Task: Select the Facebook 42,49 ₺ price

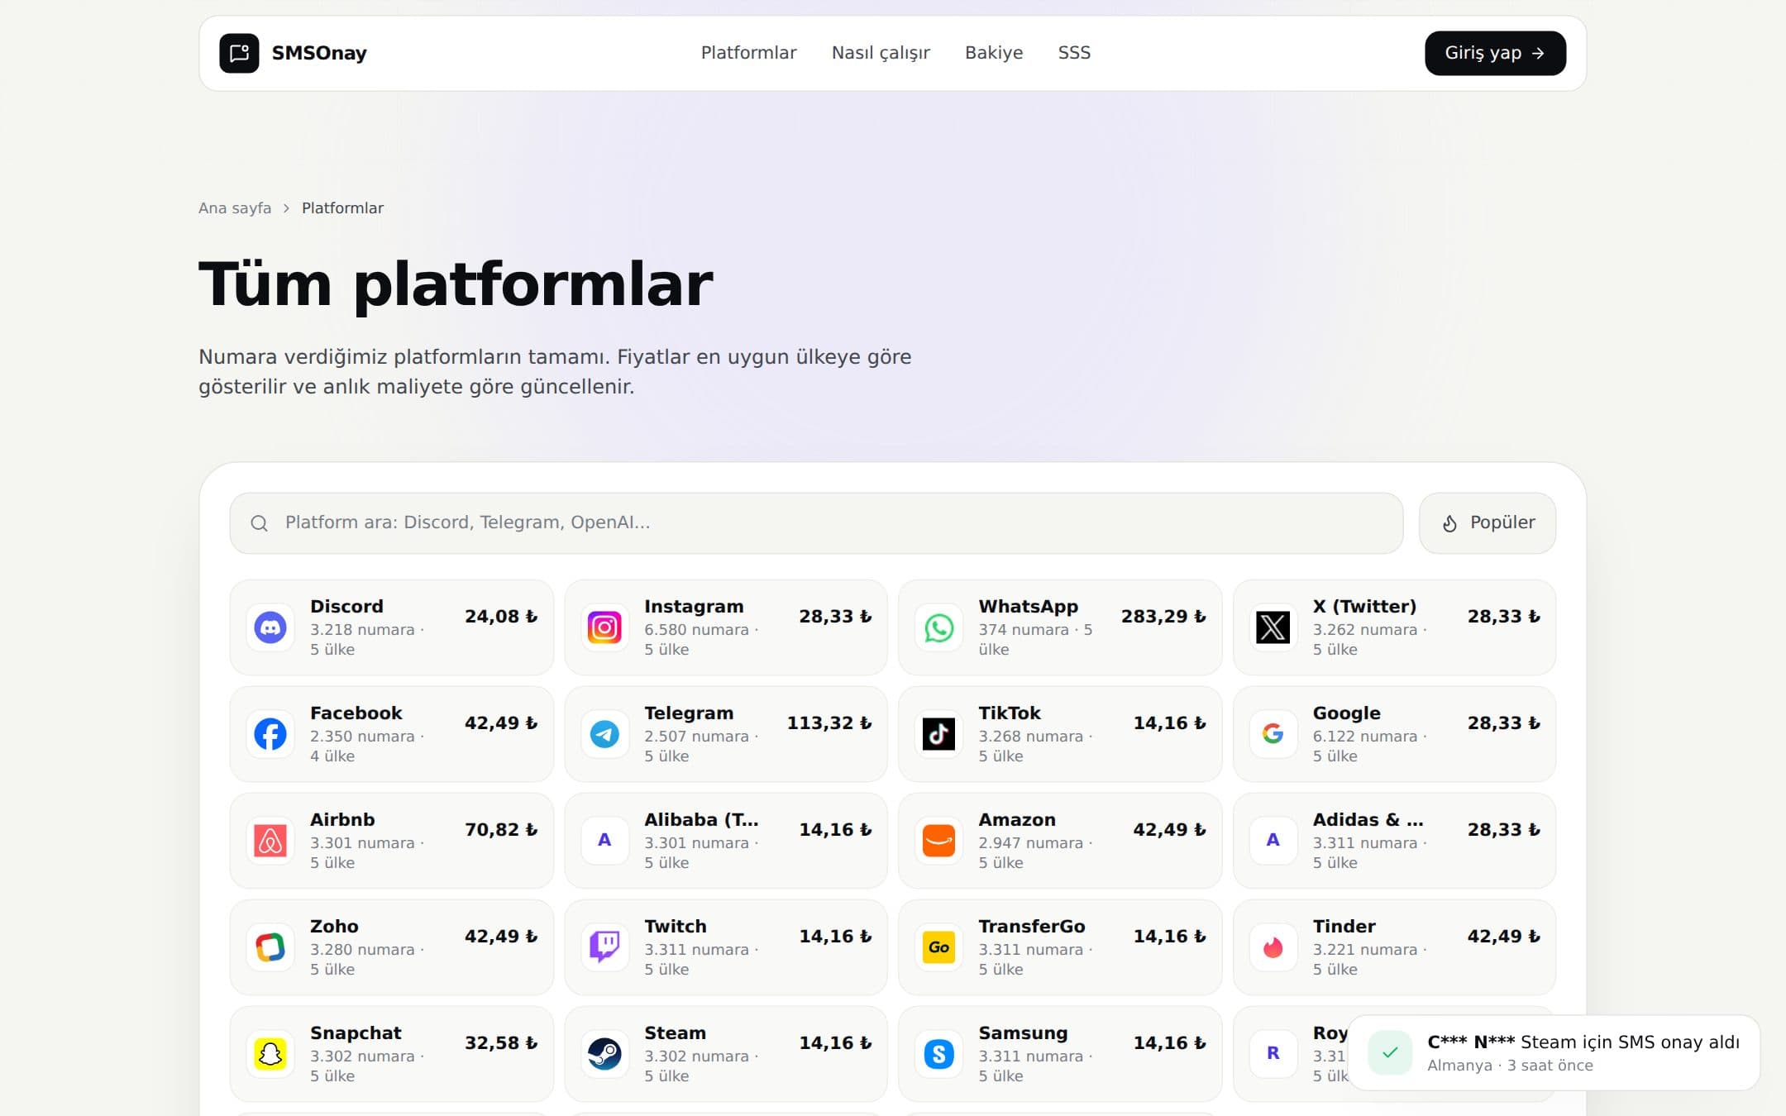Action: pyautogui.click(x=501, y=723)
